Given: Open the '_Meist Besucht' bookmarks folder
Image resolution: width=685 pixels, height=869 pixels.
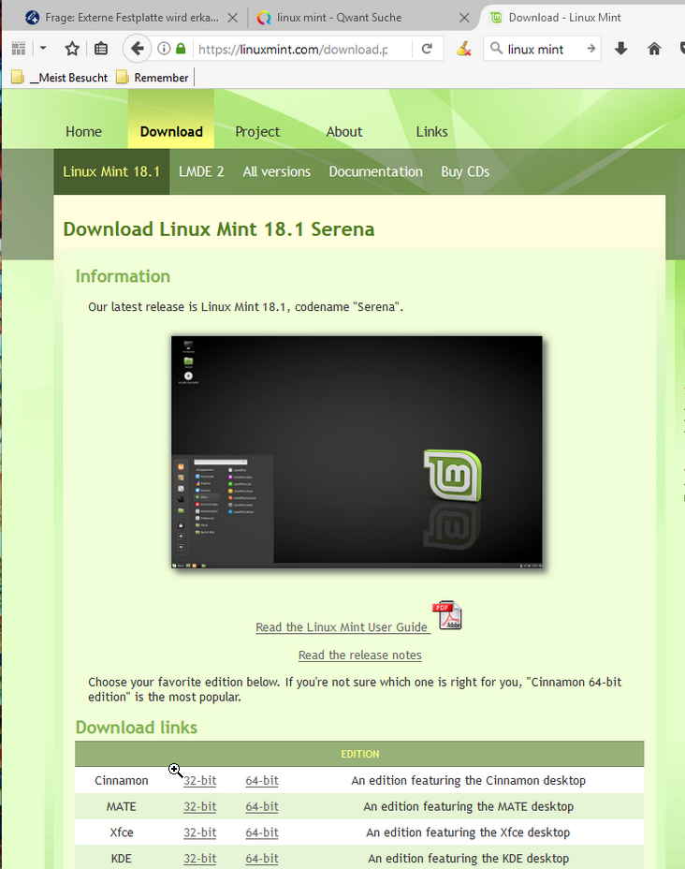Looking at the screenshot, I should tap(60, 78).
